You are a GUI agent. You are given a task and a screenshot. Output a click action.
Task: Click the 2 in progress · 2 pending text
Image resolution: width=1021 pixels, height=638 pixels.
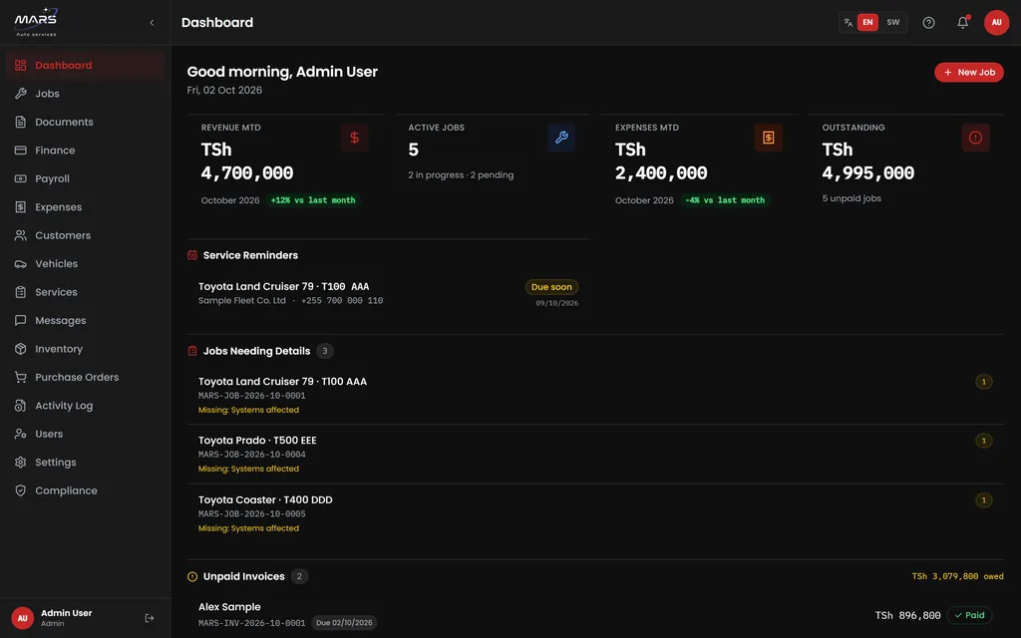point(461,175)
